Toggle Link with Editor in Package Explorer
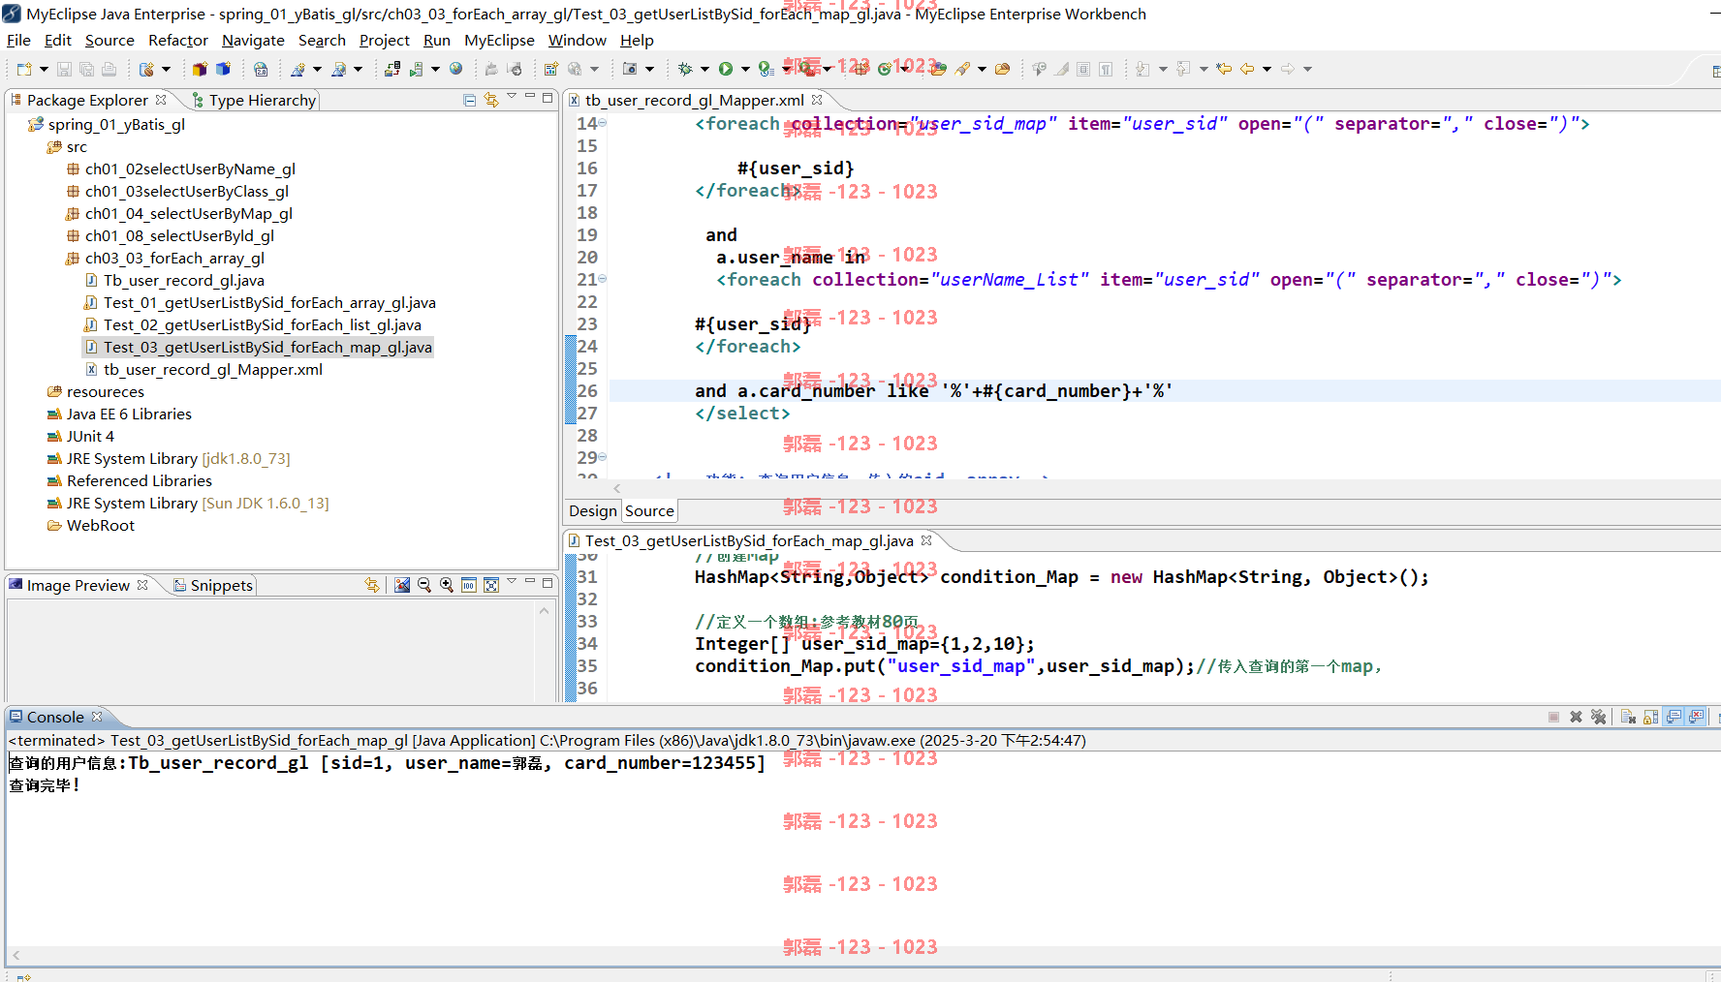The height and width of the screenshot is (982, 1721). [491, 100]
